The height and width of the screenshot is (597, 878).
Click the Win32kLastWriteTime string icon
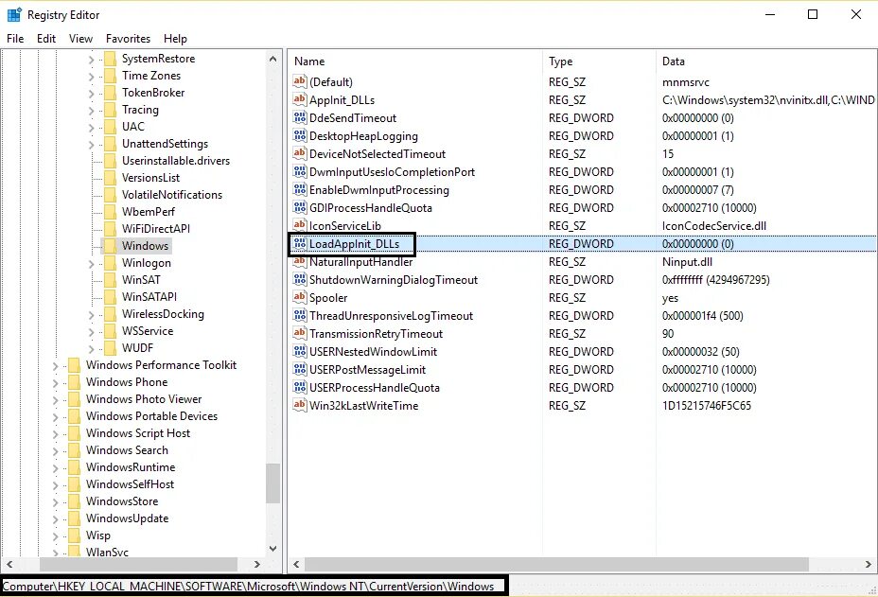pos(300,405)
